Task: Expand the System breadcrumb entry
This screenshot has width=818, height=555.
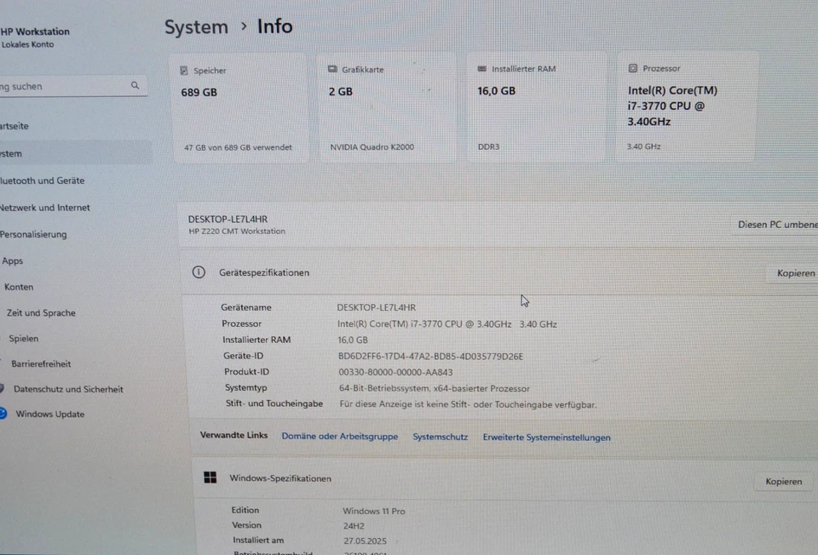Action: [196, 26]
